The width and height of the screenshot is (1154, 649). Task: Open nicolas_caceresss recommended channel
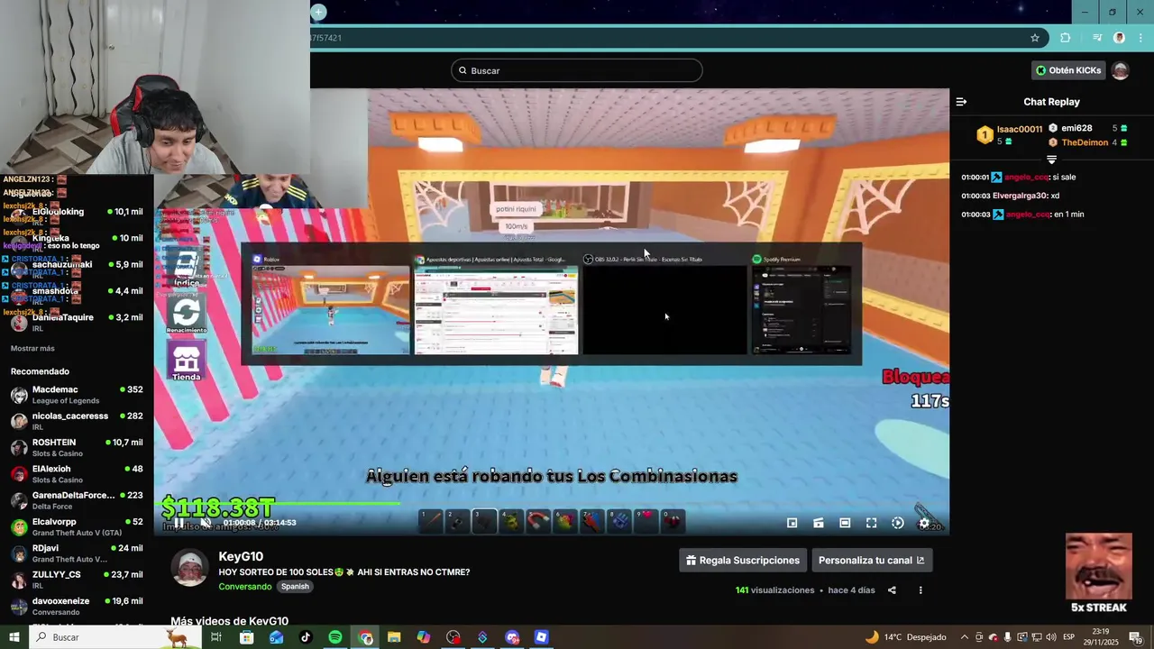(x=77, y=421)
